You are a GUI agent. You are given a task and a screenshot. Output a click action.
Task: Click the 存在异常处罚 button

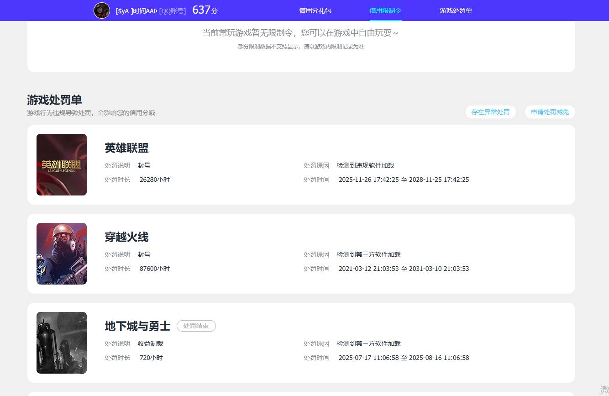tap(490, 112)
